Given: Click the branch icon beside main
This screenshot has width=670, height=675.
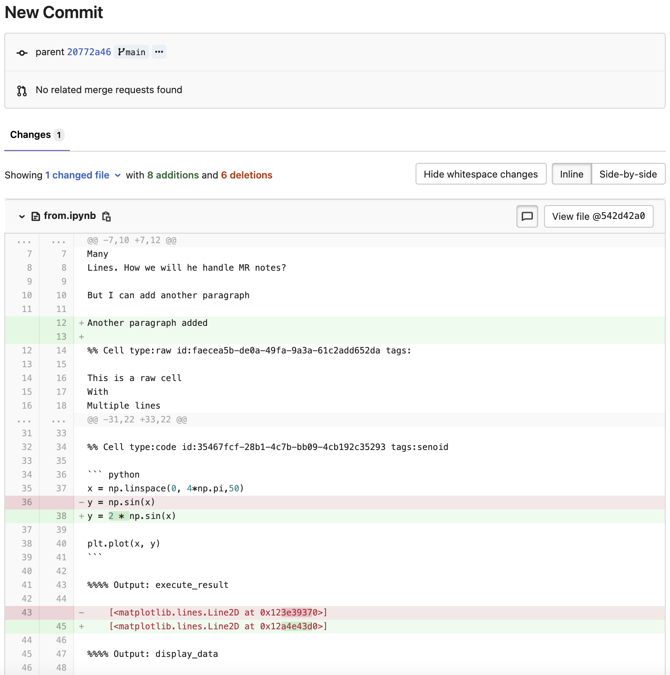Looking at the screenshot, I should click(x=121, y=52).
